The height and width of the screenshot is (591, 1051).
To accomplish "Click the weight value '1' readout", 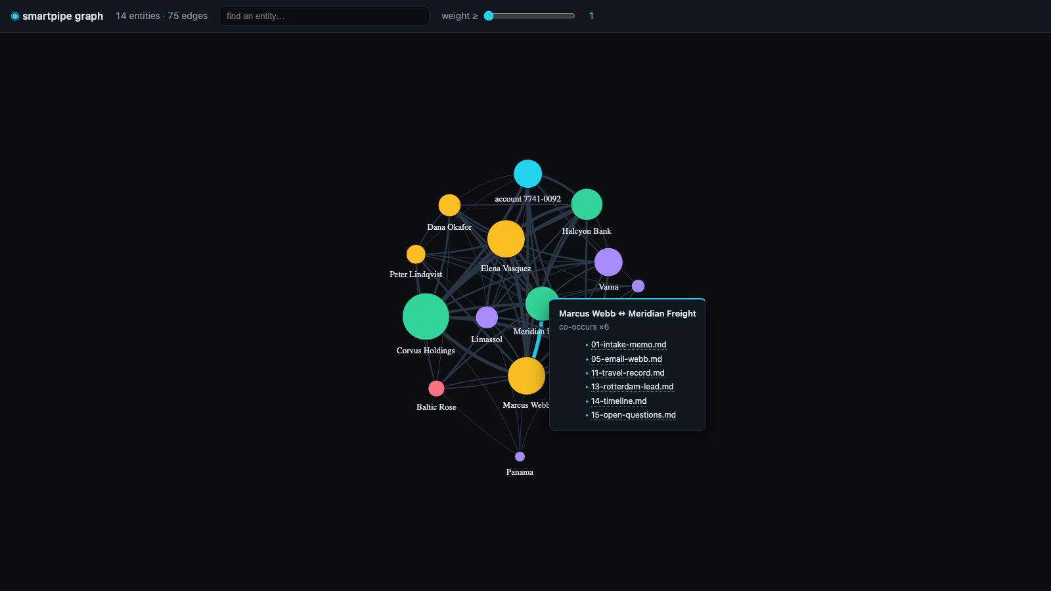I will tap(591, 16).
